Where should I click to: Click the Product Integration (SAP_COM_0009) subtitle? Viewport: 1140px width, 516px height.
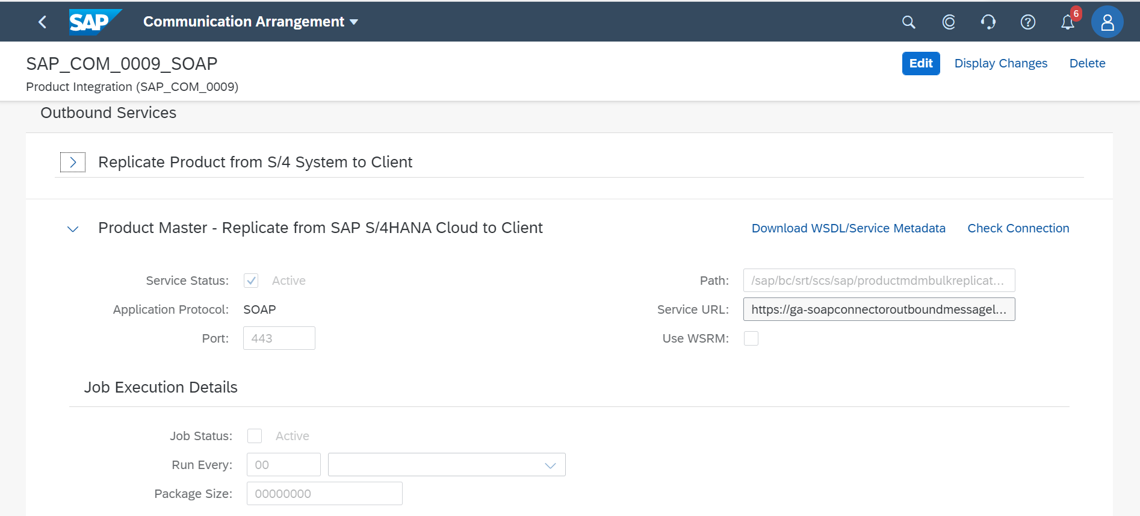point(132,87)
